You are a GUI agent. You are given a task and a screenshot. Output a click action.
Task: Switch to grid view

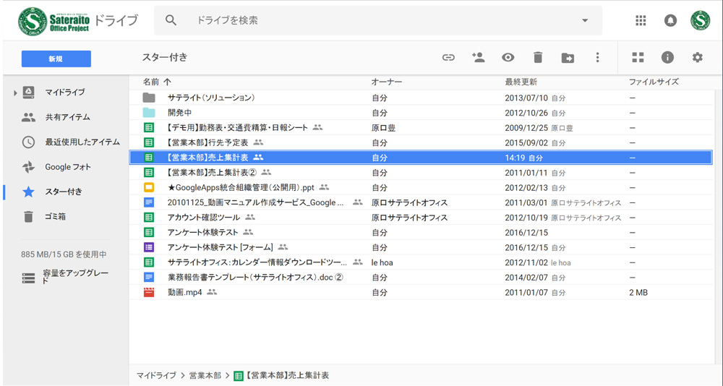tap(638, 57)
